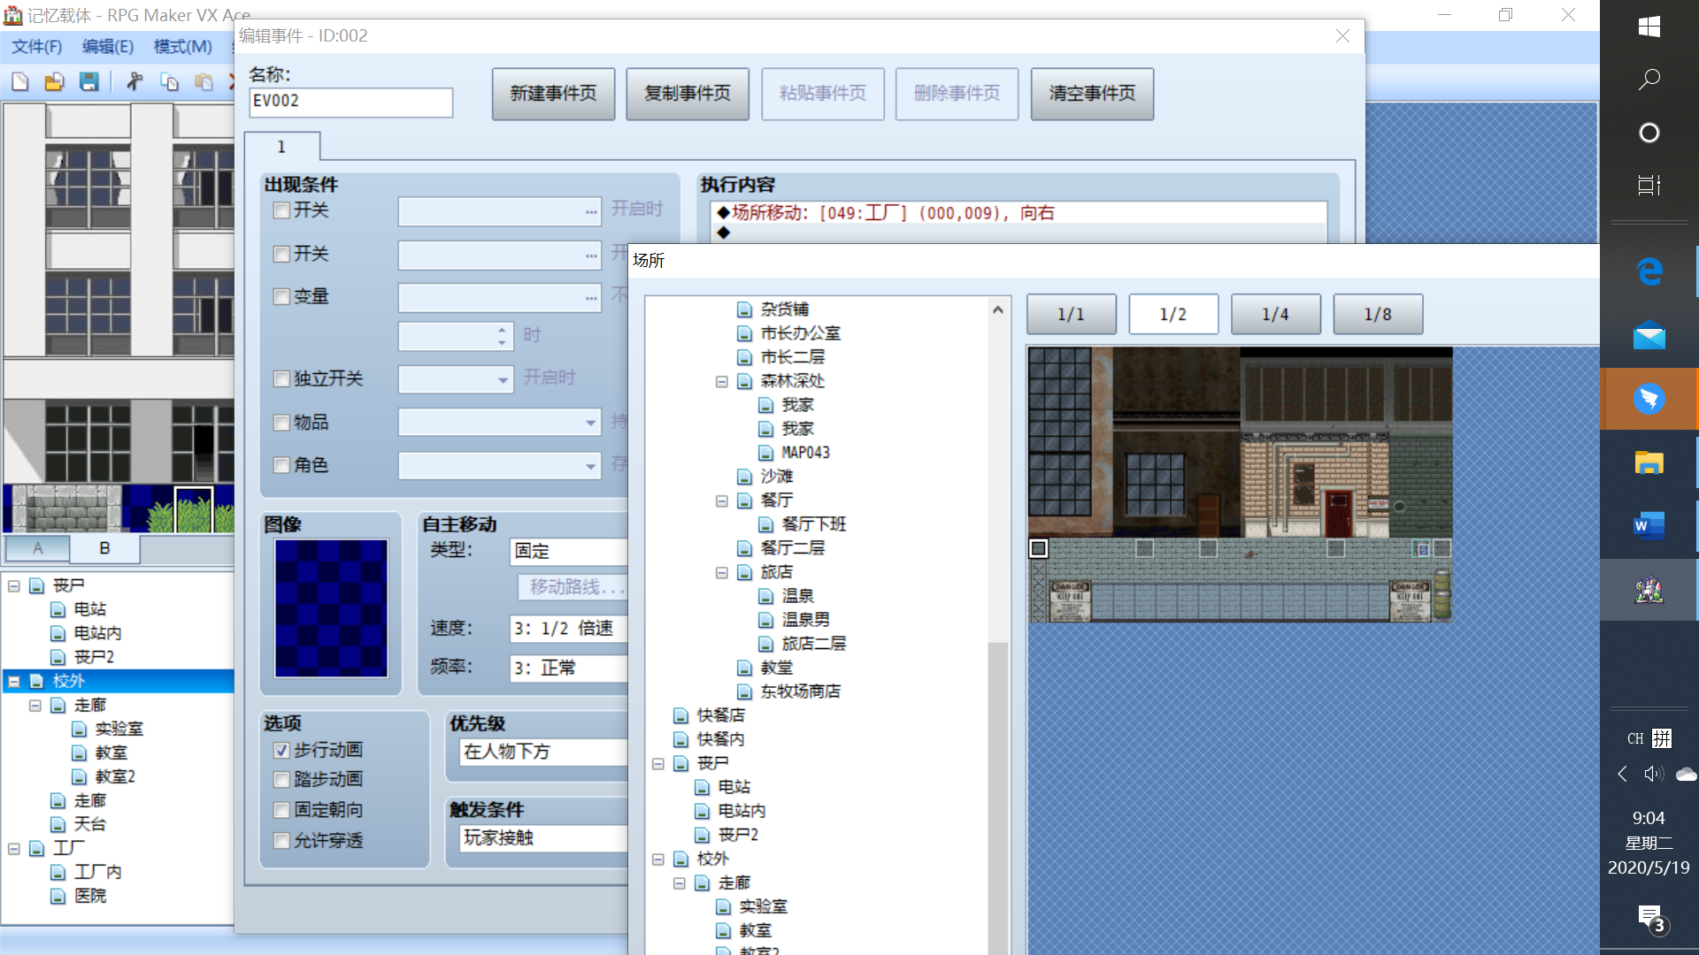Screen dimensions: 1699x955
Task: Open the 物品 dropdown list
Action: tap(590, 423)
